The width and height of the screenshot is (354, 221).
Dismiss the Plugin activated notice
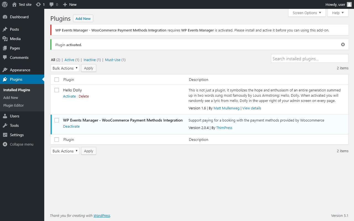[343, 44]
